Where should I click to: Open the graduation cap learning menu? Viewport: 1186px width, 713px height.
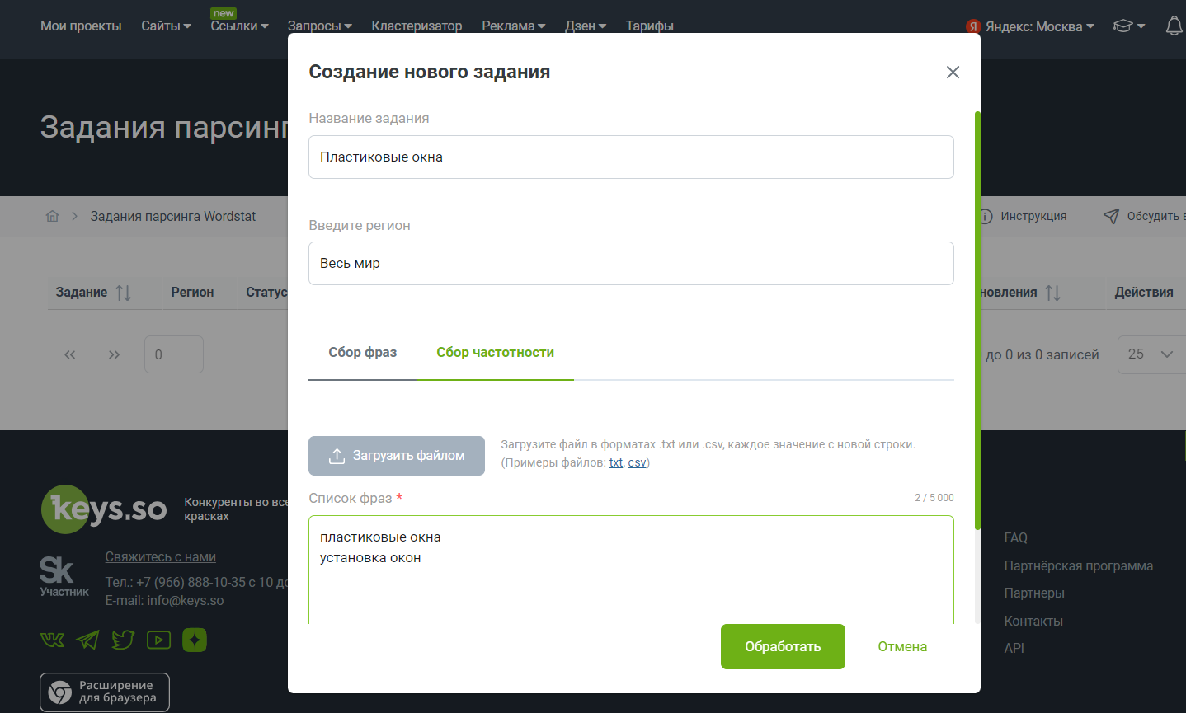coord(1129,26)
